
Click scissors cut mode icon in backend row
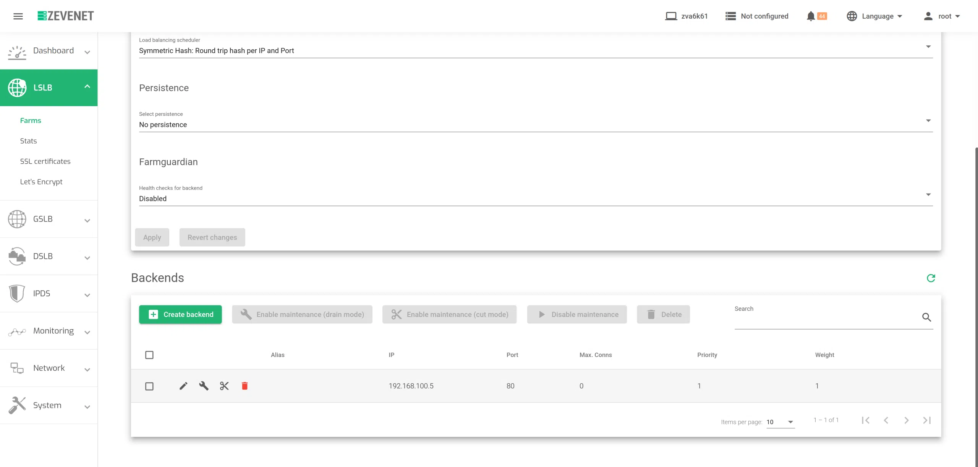pos(224,386)
